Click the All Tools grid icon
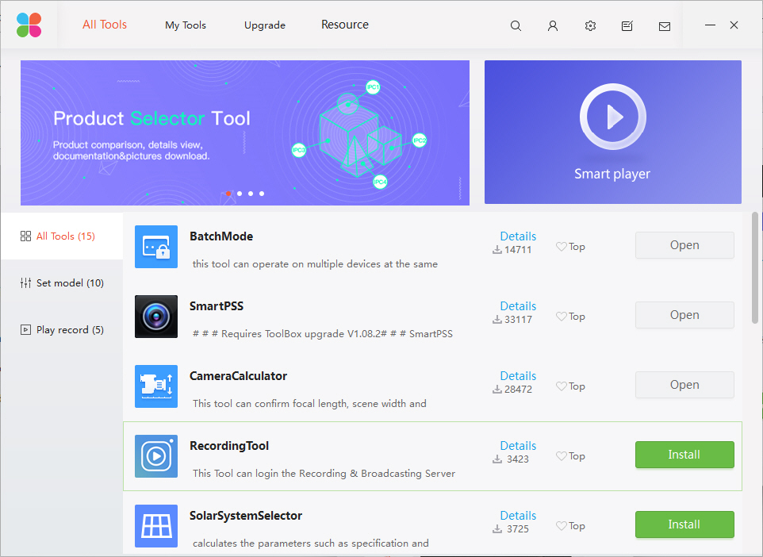The height and width of the screenshot is (557, 763). pyautogui.click(x=26, y=236)
